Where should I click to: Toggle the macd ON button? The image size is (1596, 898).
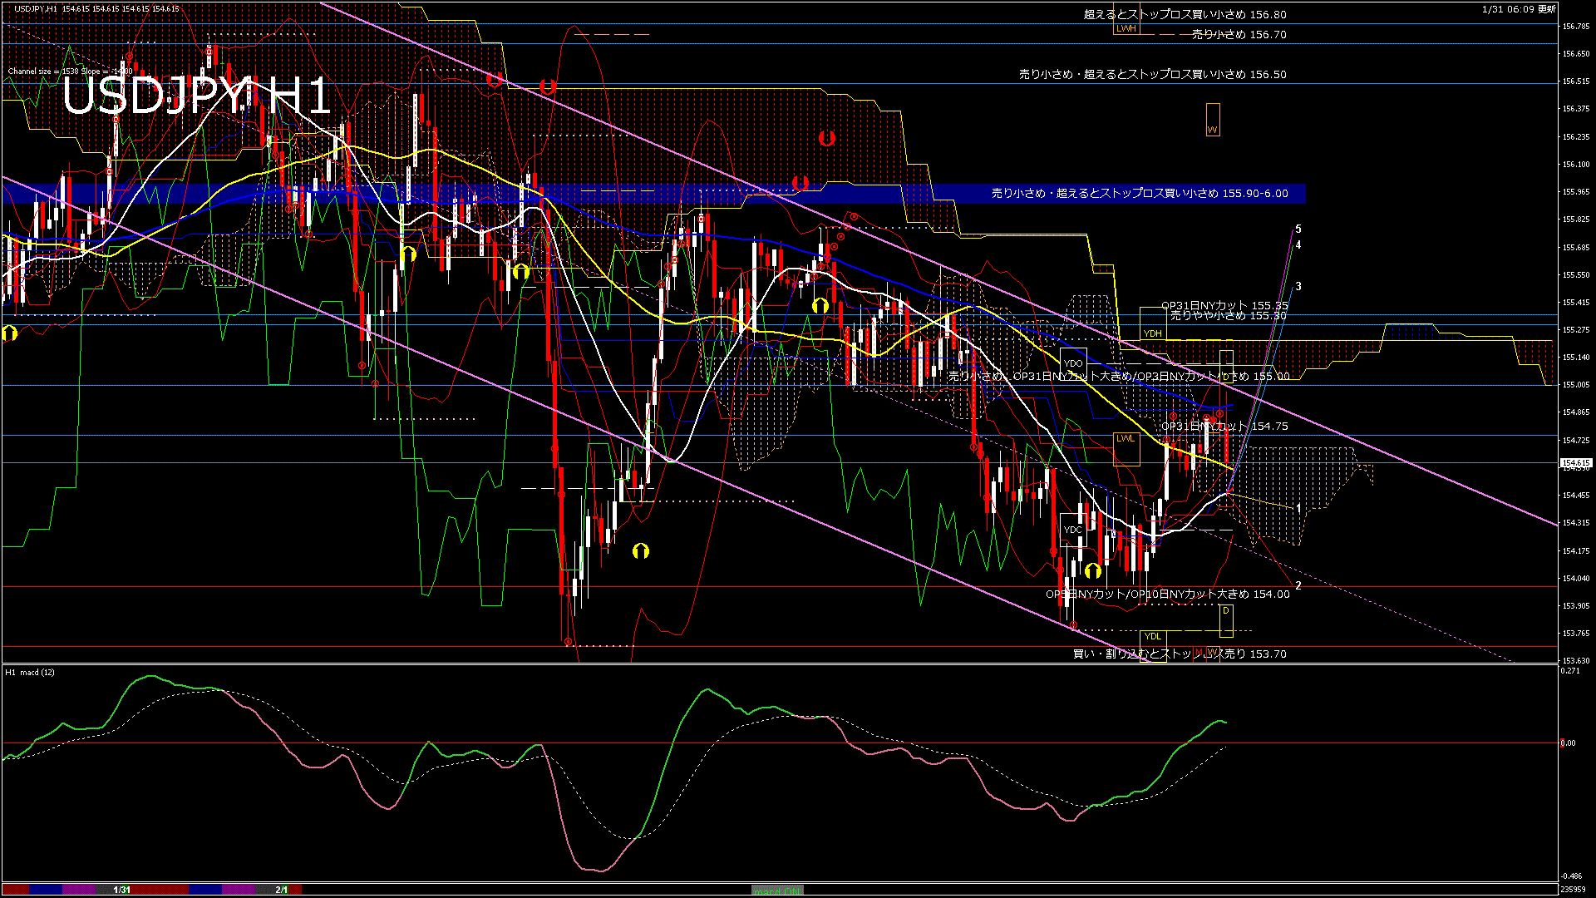[x=777, y=890]
